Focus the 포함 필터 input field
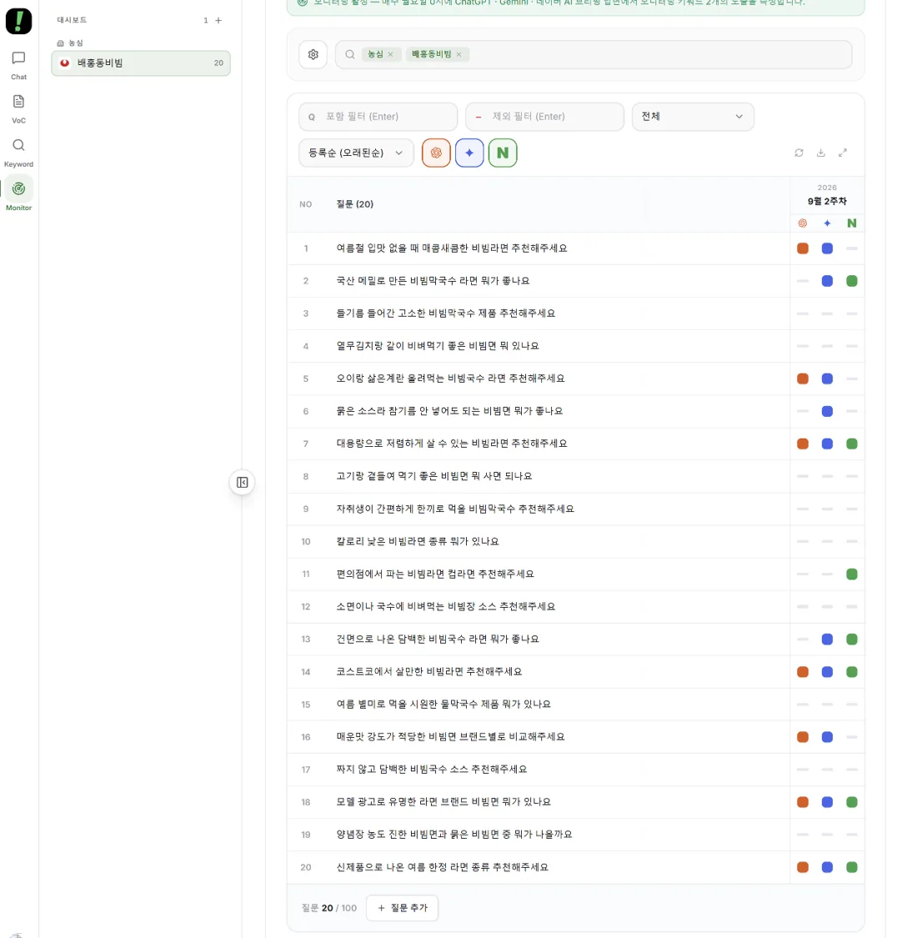This screenshot has width=897, height=938. click(x=378, y=116)
